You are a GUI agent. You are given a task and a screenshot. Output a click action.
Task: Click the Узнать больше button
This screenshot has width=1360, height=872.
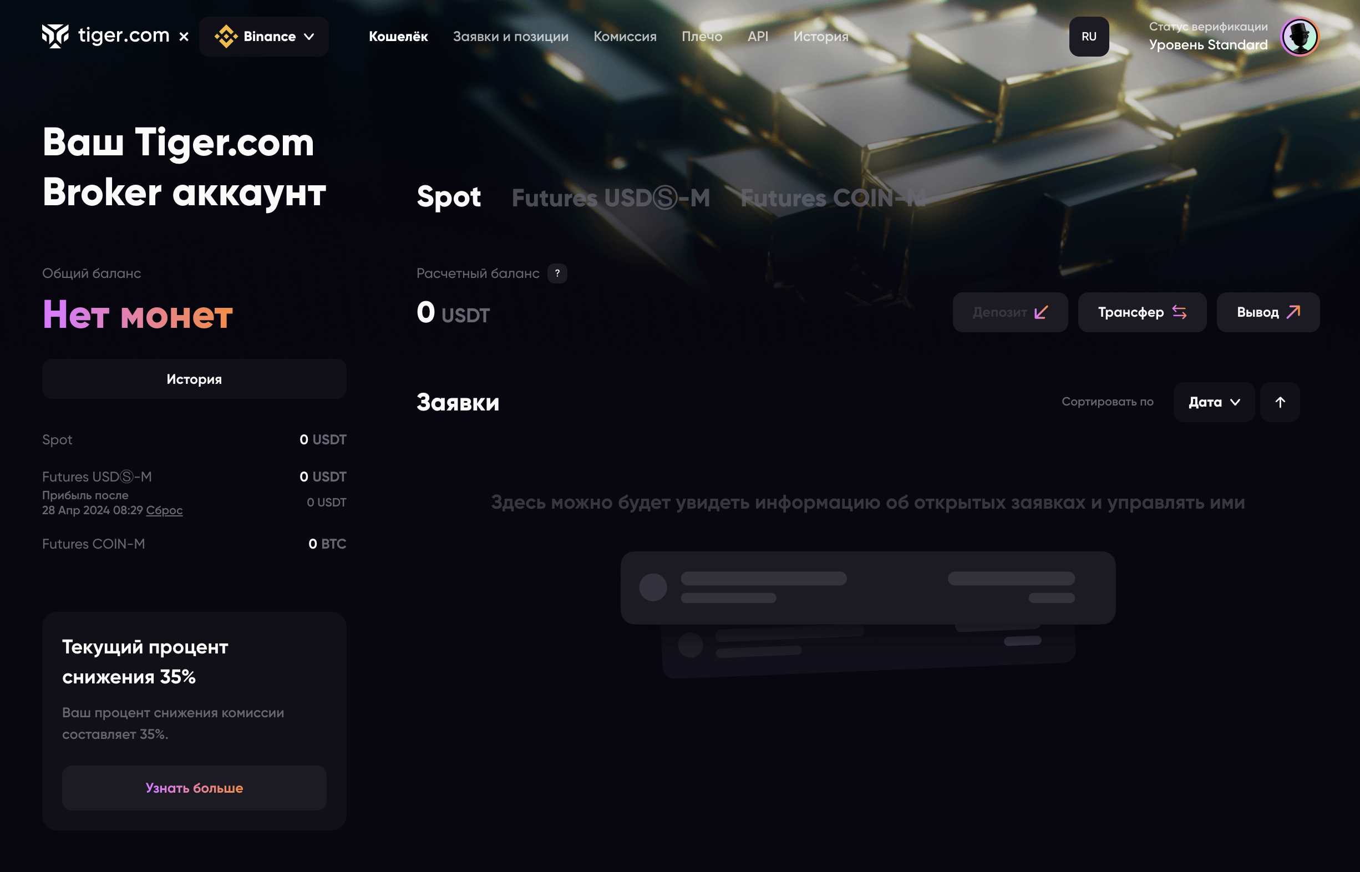coord(194,788)
